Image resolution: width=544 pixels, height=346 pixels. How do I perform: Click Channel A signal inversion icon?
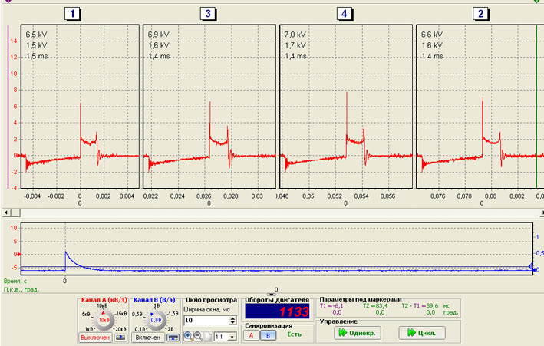(x=120, y=338)
